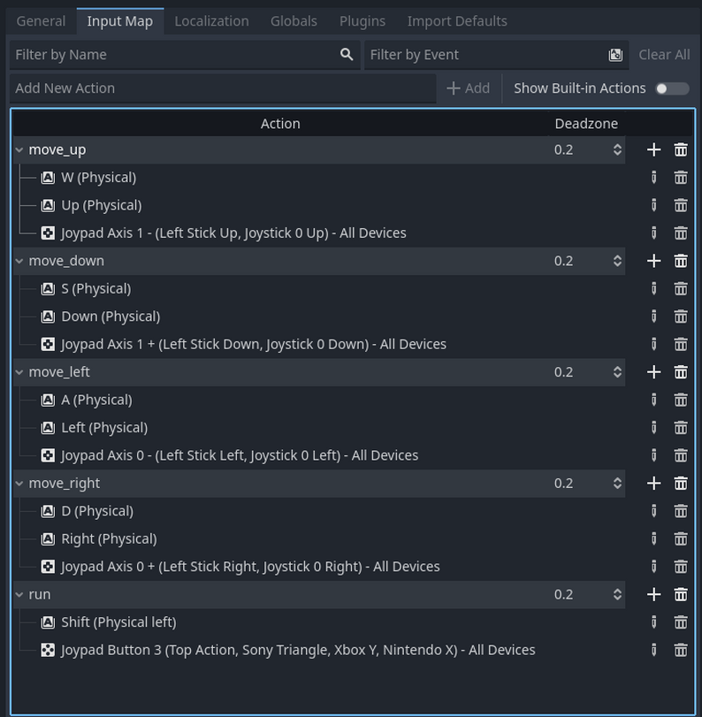Delete Joypad Axis 0 - Left Stick Left event

pos(681,455)
